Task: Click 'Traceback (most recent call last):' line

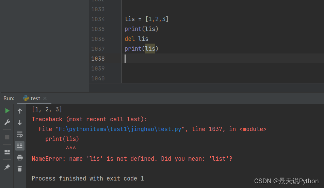Action: tap(89, 119)
